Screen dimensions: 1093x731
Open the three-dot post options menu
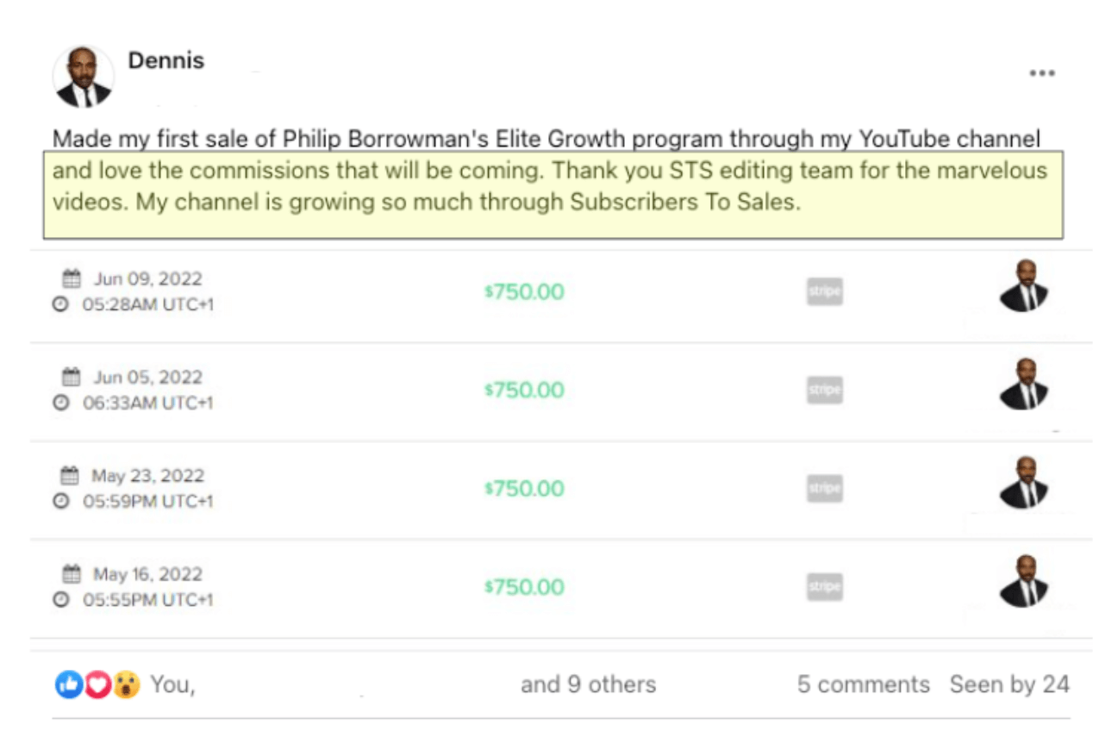click(x=1042, y=73)
